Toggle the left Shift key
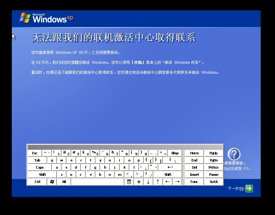 42,175
